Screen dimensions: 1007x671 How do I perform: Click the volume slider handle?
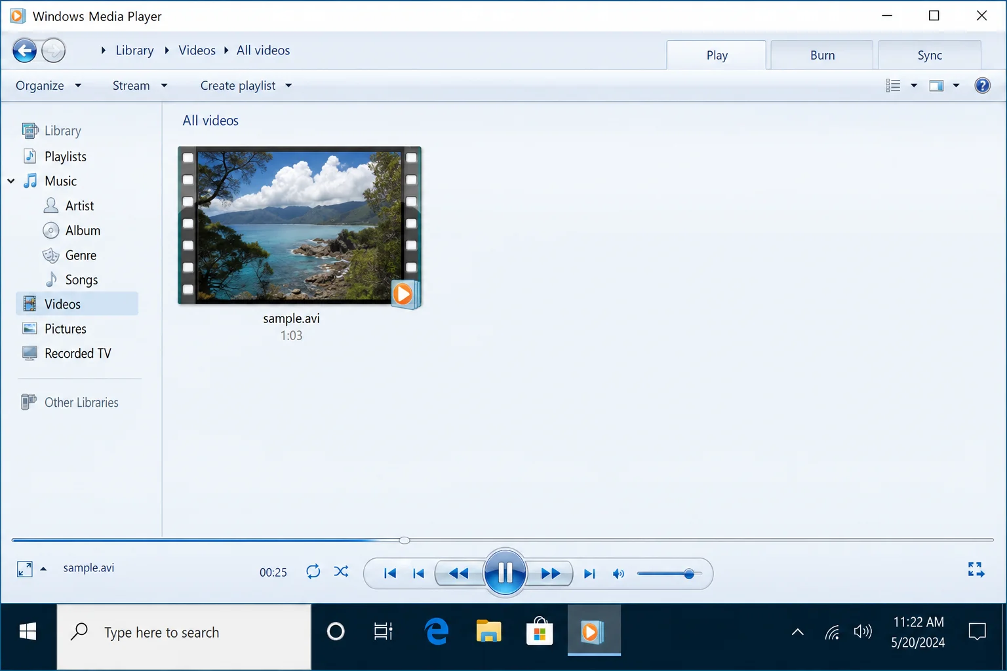[x=689, y=574]
